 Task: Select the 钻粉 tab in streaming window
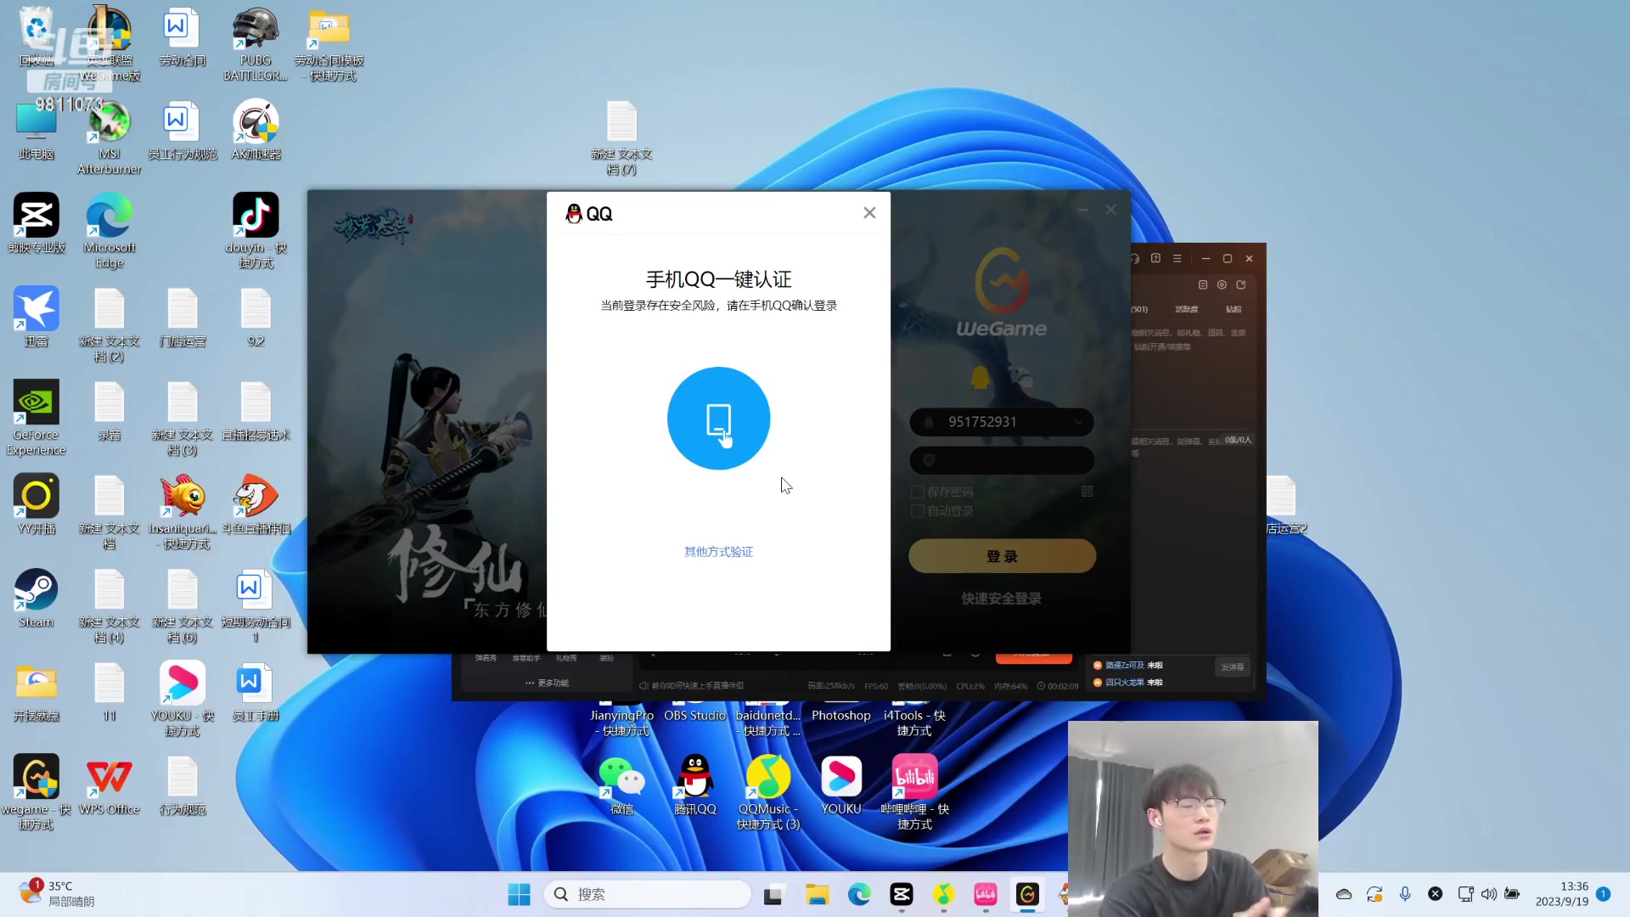click(1234, 309)
